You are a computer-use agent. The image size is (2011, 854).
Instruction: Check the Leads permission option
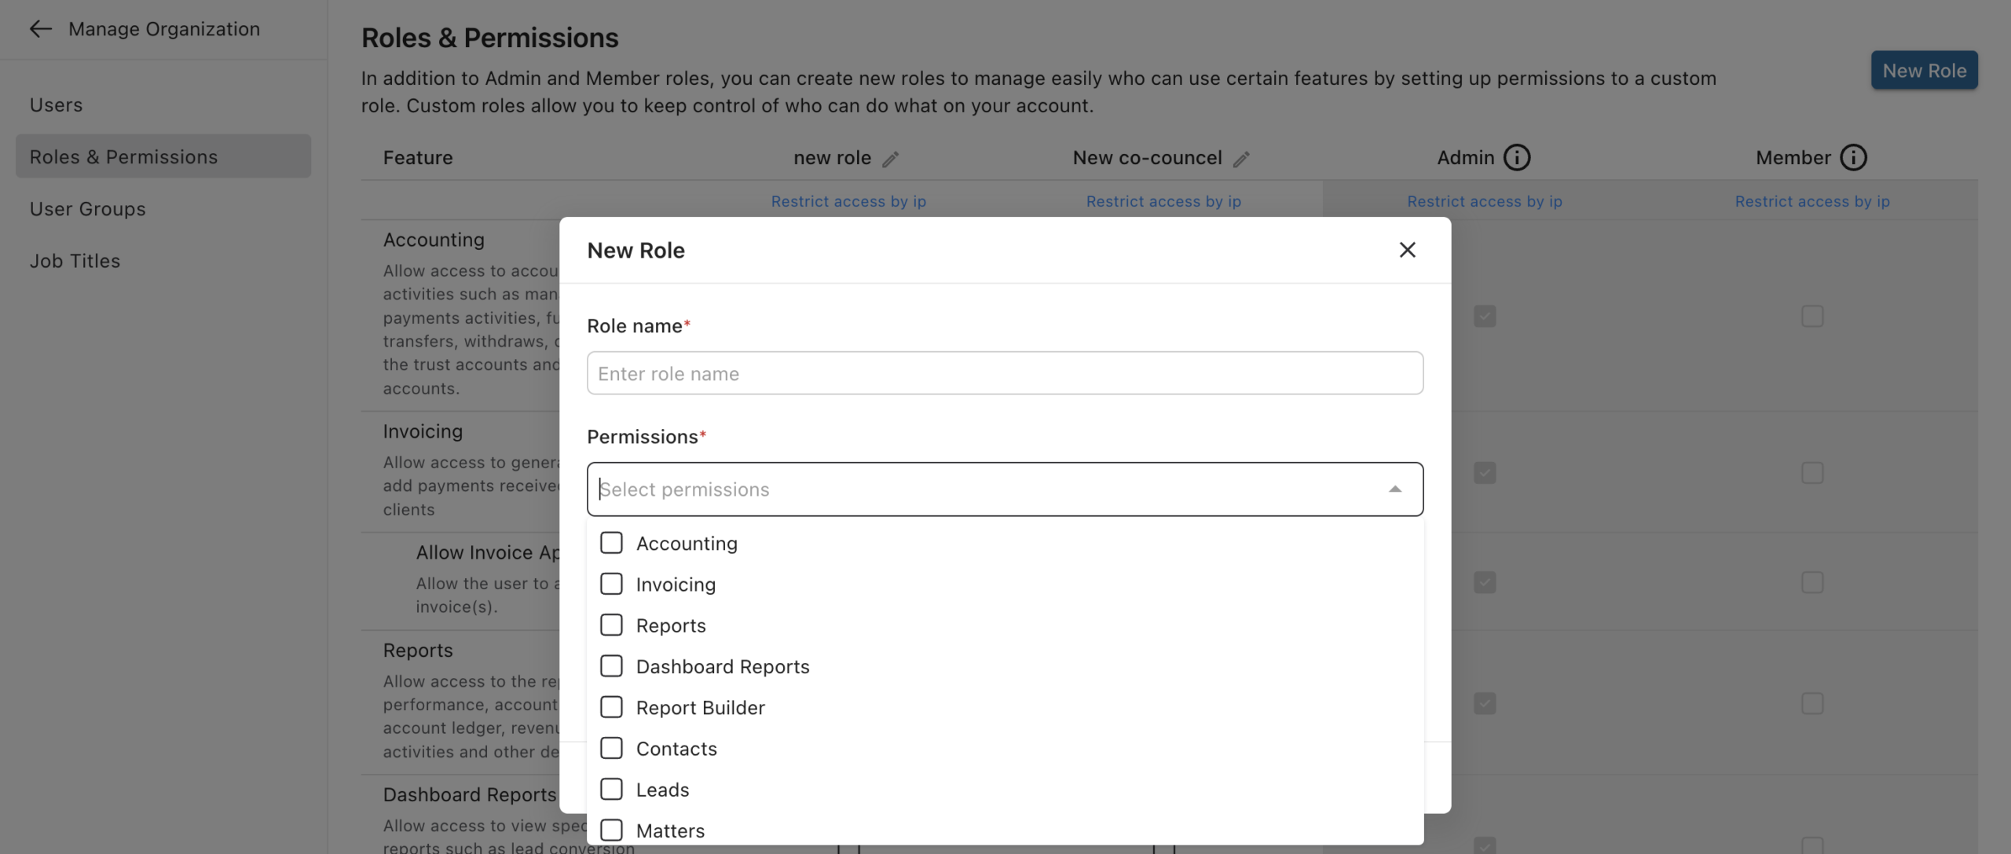[x=611, y=789]
